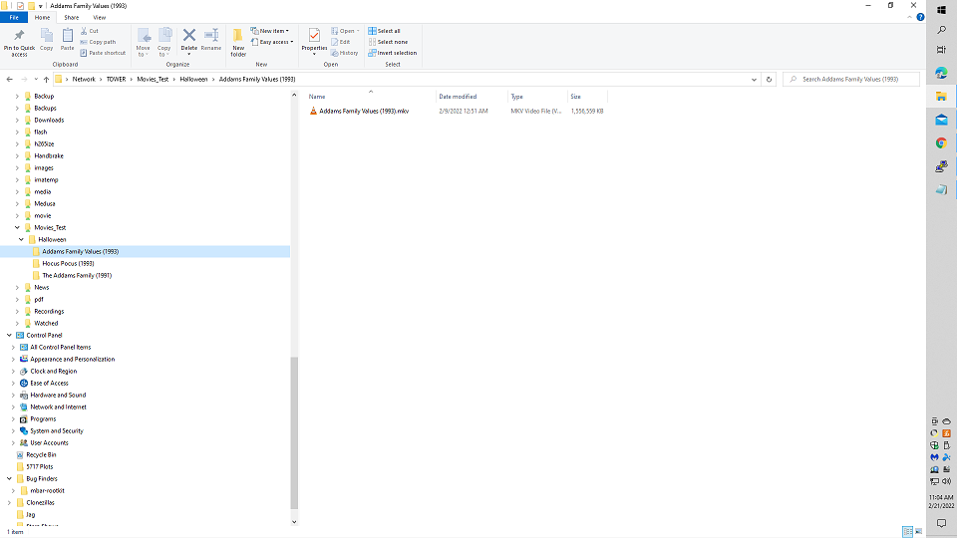Click the Help question mark icon
The image size is (957, 538).
click(919, 17)
